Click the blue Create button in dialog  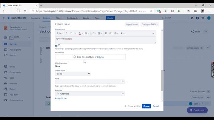click(146, 106)
